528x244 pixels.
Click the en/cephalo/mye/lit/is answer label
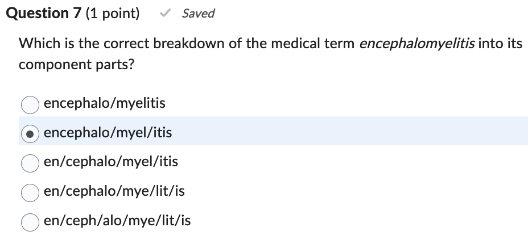coord(114,191)
